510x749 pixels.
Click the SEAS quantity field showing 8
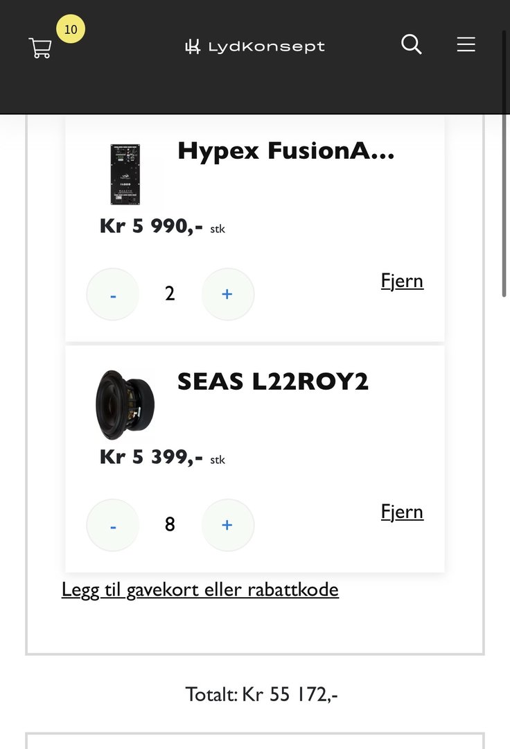point(170,525)
